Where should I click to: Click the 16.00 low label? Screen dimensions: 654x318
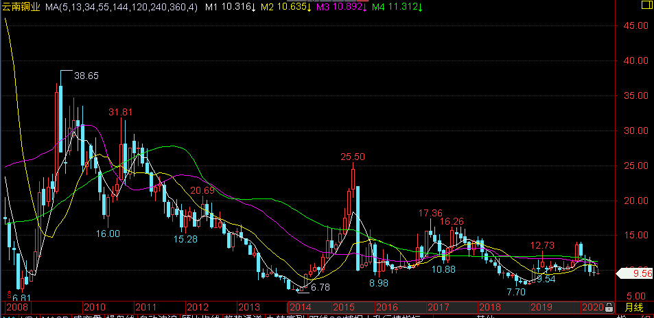tap(108, 234)
